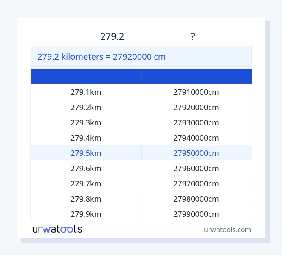Open the urwatools.com link
Image resolution: width=282 pixels, height=255 pixels.
[x=227, y=230]
